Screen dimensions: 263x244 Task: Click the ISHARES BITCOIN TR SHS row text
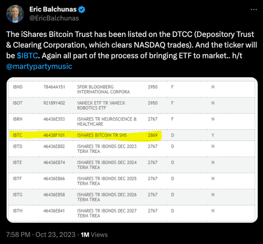coord(102,135)
